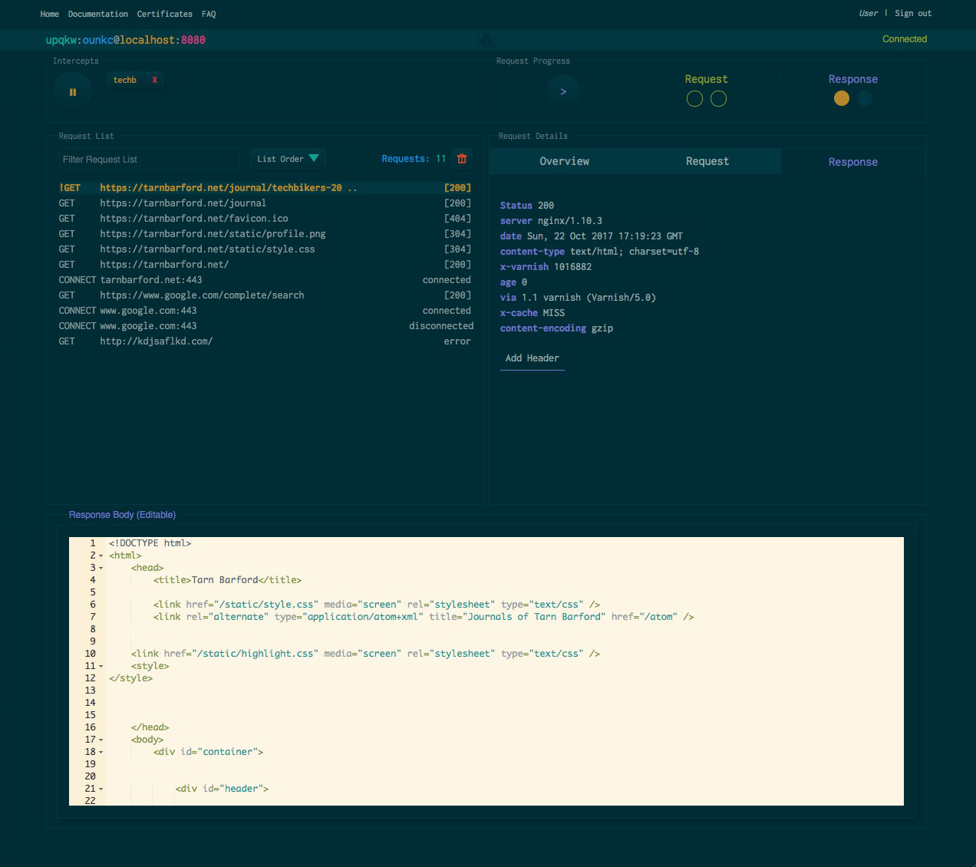Switch to the Response details tab

coord(853,162)
